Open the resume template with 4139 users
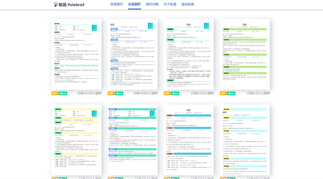 click(x=189, y=54)
